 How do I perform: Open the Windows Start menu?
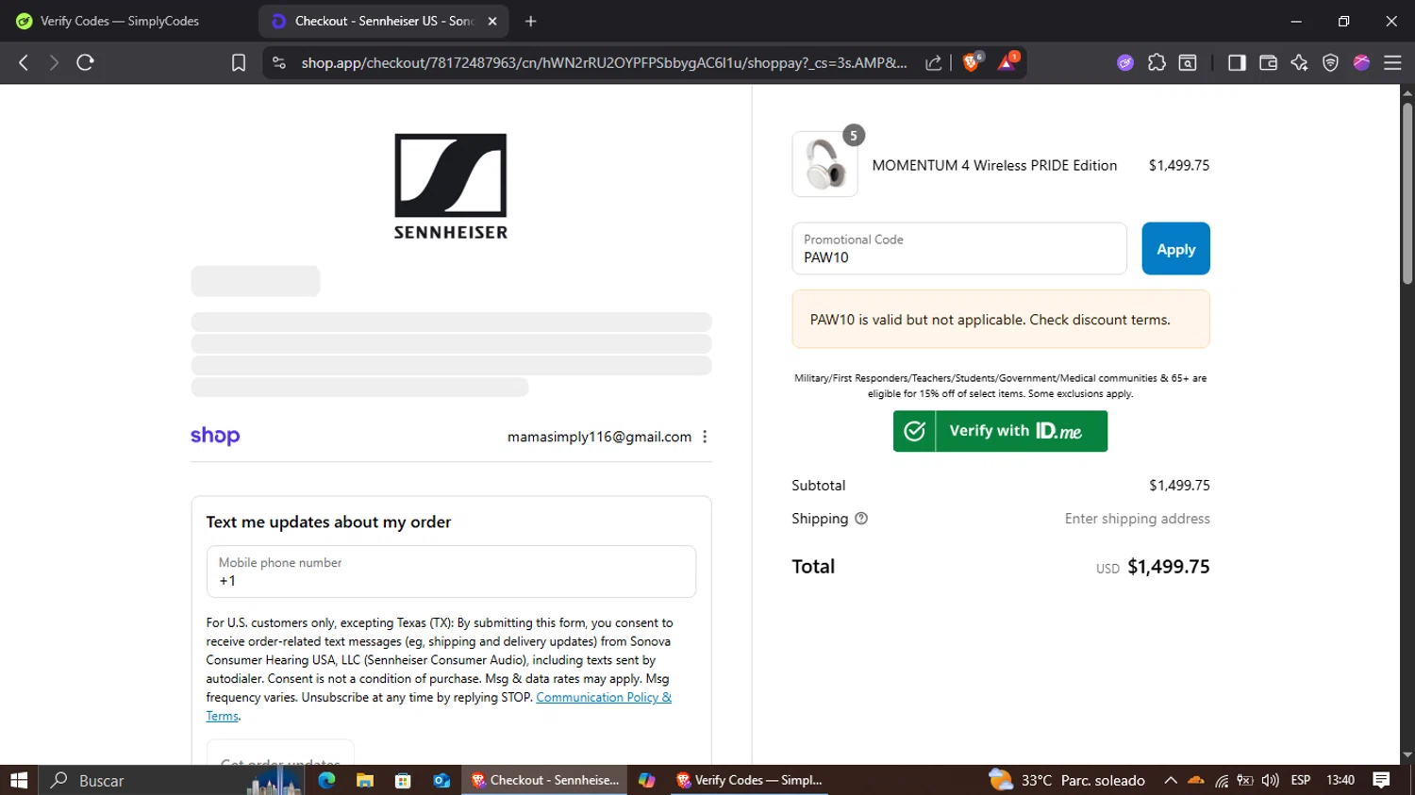19,780
